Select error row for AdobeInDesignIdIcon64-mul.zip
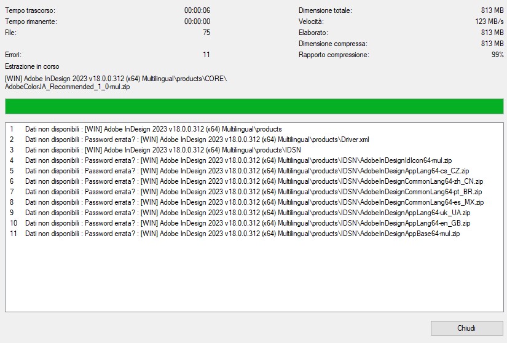Image resolution: width=507 pixels, height=343 pixels. 254,160
